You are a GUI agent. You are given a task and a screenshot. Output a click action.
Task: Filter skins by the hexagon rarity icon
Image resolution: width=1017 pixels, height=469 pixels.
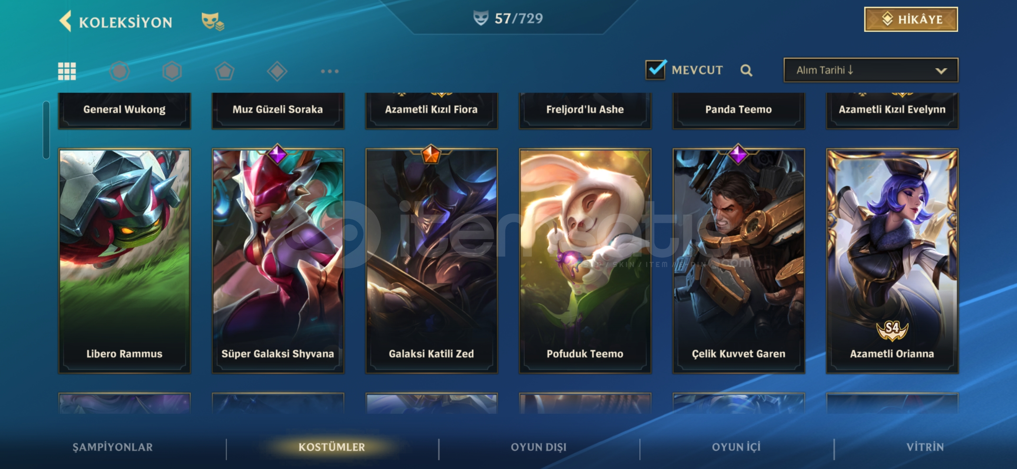coord(172,71)
